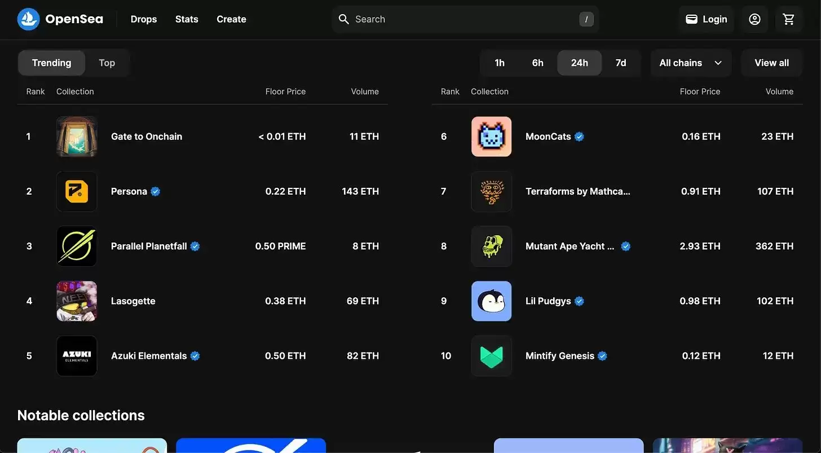Open the account profile icon
This screenshot has height=453, width=821.
(x=754, y=19)
